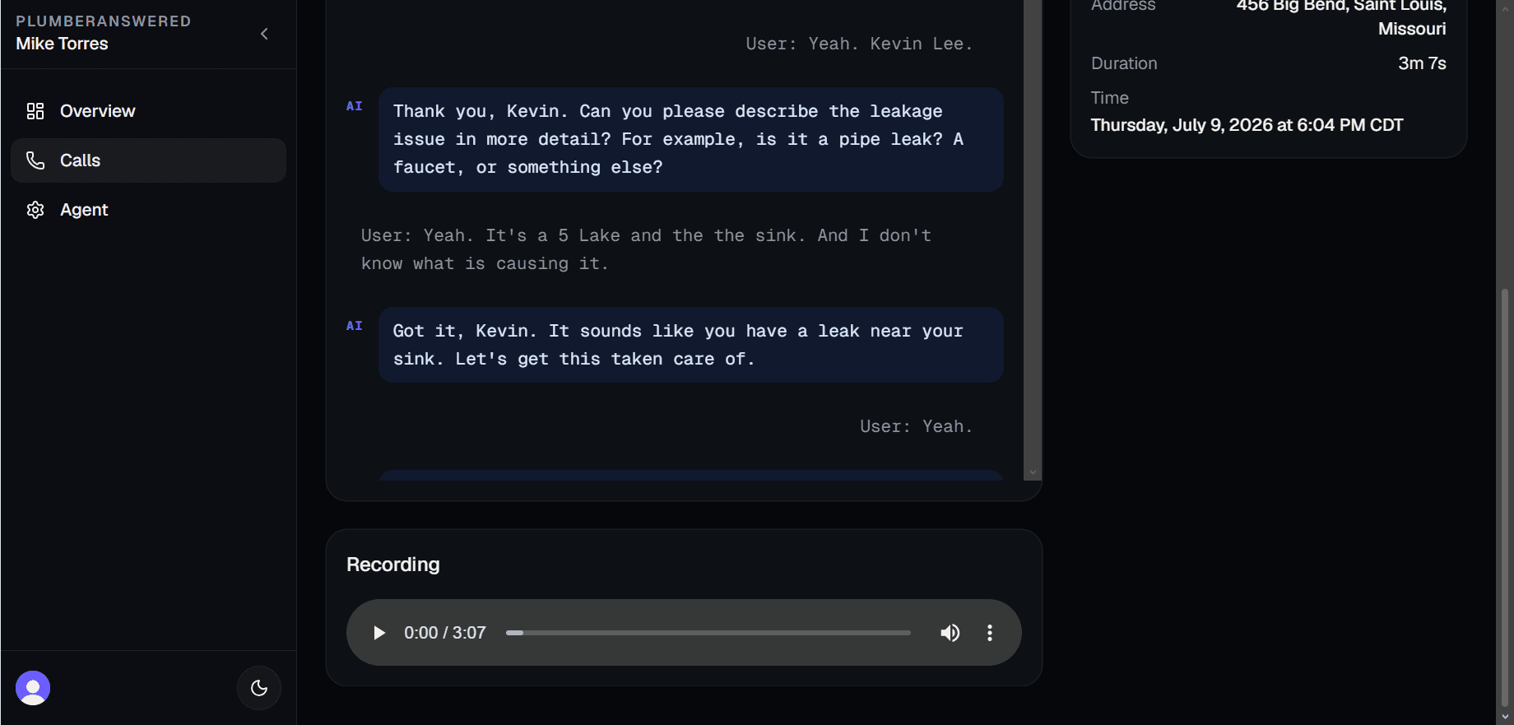Screen dimensions: 1514x725
Task: Play the call recording
Action: [x=378, y=633]
